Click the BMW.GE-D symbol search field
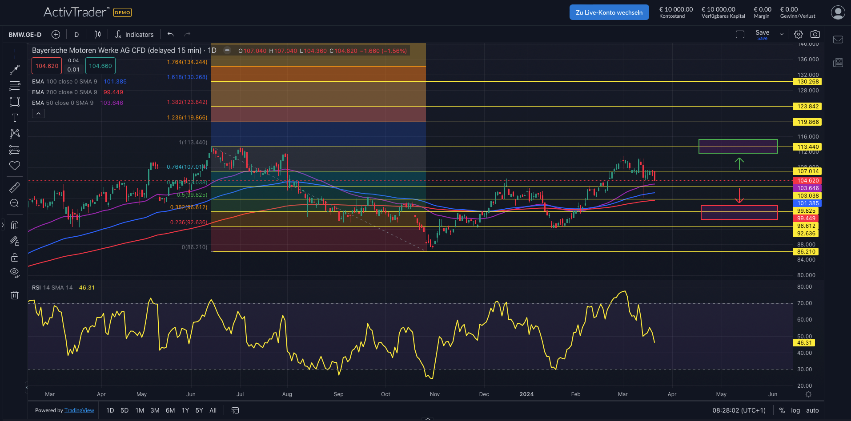Screen dimensions: 851x421 click(x=25, y=35)
